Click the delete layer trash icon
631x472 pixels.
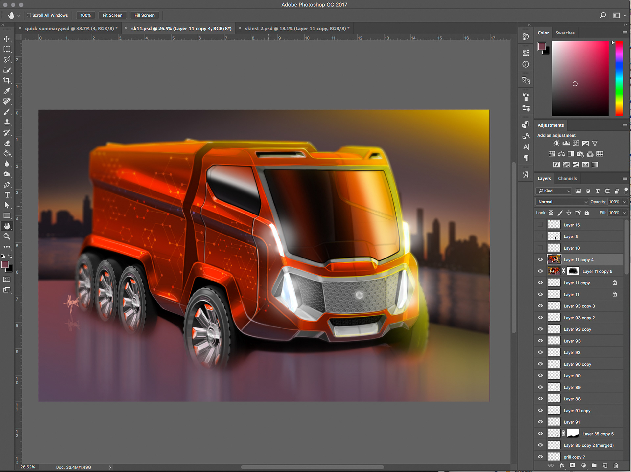pyautogui.click(x=616, y=465)
